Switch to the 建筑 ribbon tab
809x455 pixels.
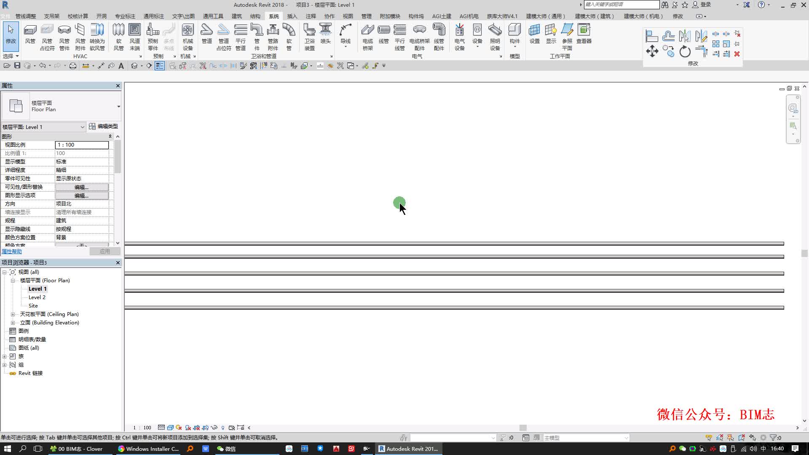(x=236, y=16)
